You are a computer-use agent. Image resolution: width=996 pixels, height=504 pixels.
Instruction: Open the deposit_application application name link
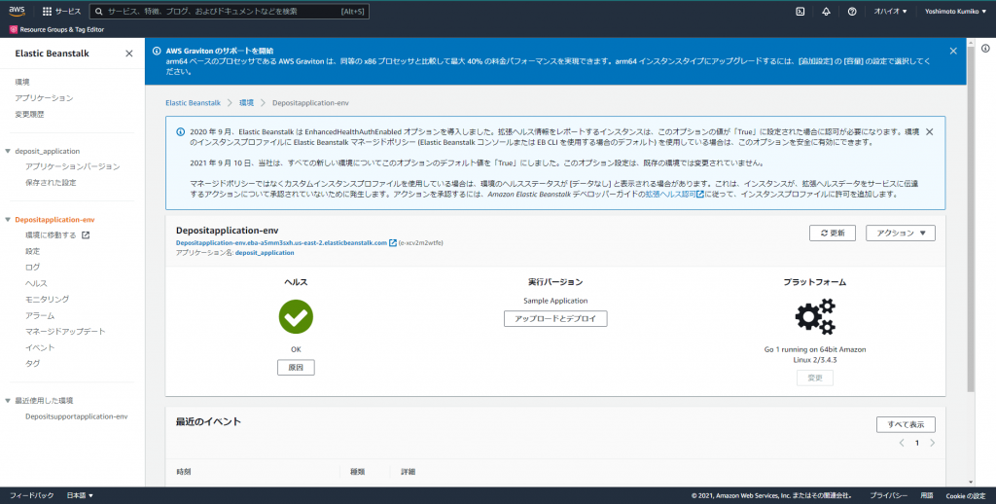[265, 253]
